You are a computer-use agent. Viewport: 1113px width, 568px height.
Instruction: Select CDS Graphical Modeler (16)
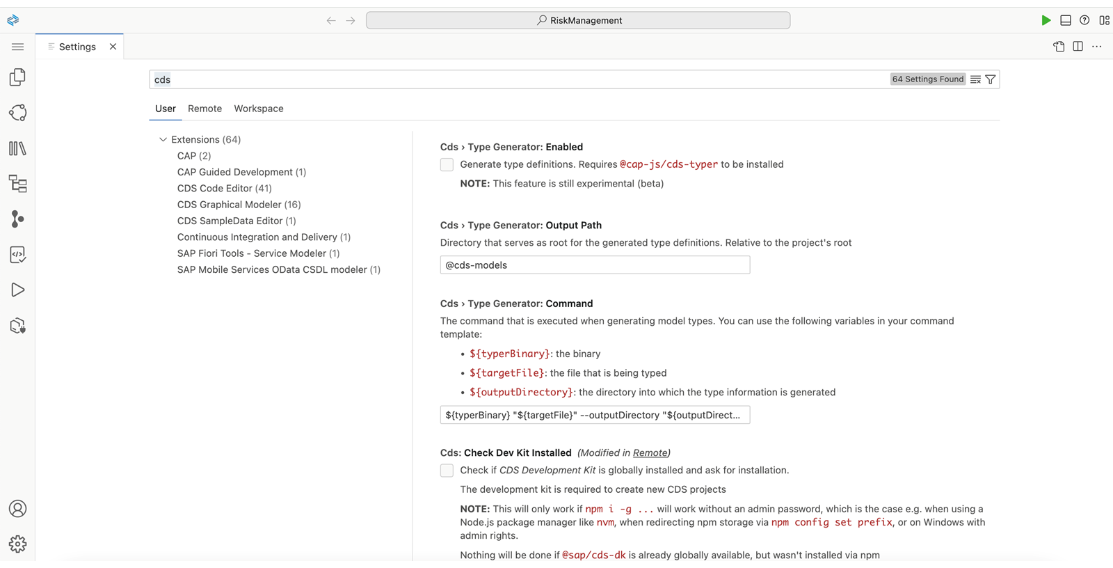point(239,205)
